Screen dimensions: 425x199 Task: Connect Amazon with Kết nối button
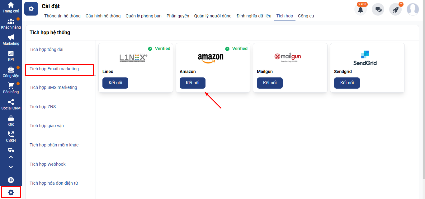(x=192, y=83)
